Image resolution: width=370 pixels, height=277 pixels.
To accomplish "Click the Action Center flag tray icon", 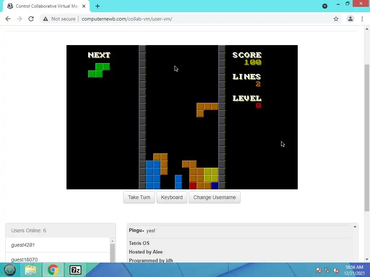I will tap(319, 270).
